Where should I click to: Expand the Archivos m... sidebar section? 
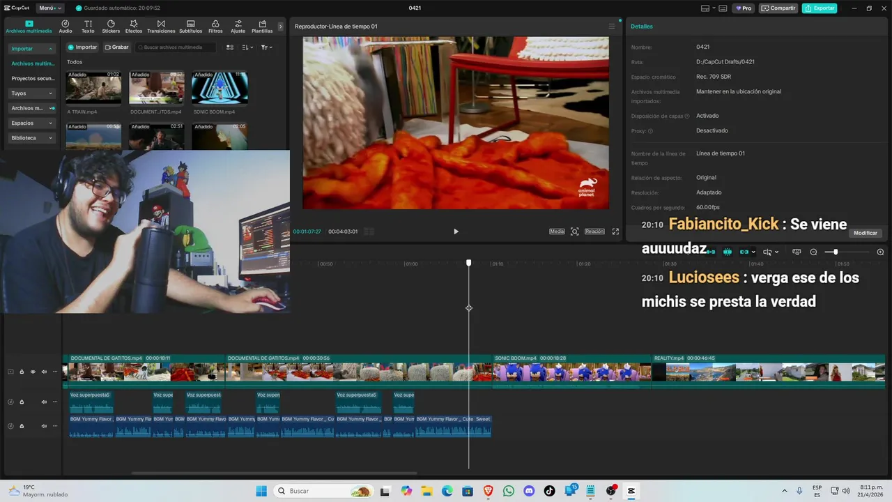(x=32, y=108)
